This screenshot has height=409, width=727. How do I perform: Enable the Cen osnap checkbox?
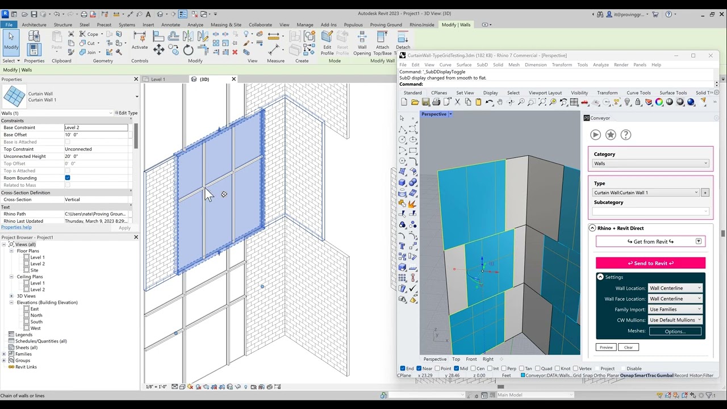[x=473, y=369]
